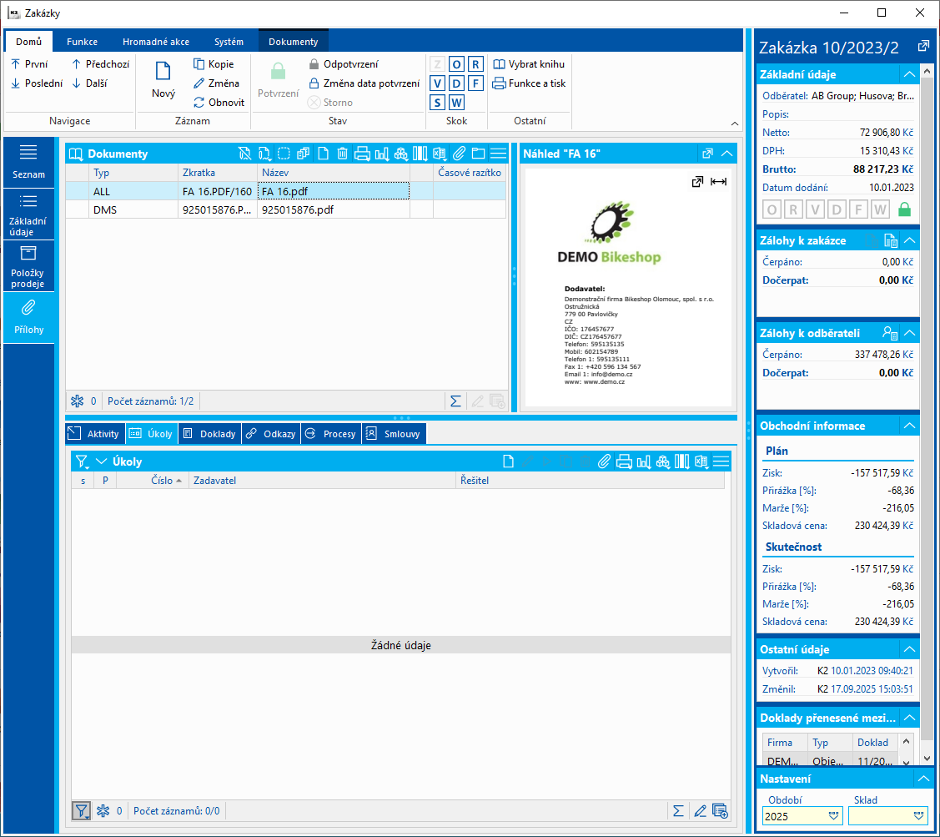Toggle D status flag in Základní údaje
Image resolution: width=940 pixels, height=837 pixels.
837,210
